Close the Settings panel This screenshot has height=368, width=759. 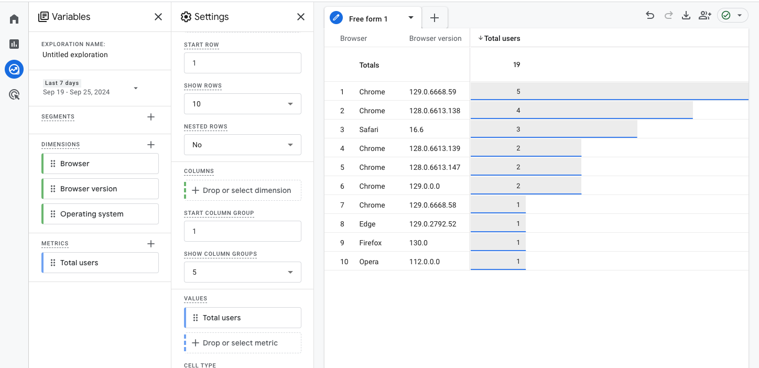pyautogui.click(x=300, y=17)
